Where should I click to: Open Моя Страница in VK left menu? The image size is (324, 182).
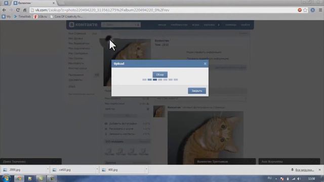coord(77,33)
